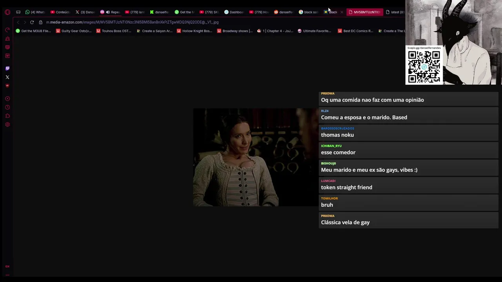This screenshot has height=282, width=502.
Task: Open the uBlock-style red shield sidebar icon
Action: pyautogui.click(x=7, y=86)
